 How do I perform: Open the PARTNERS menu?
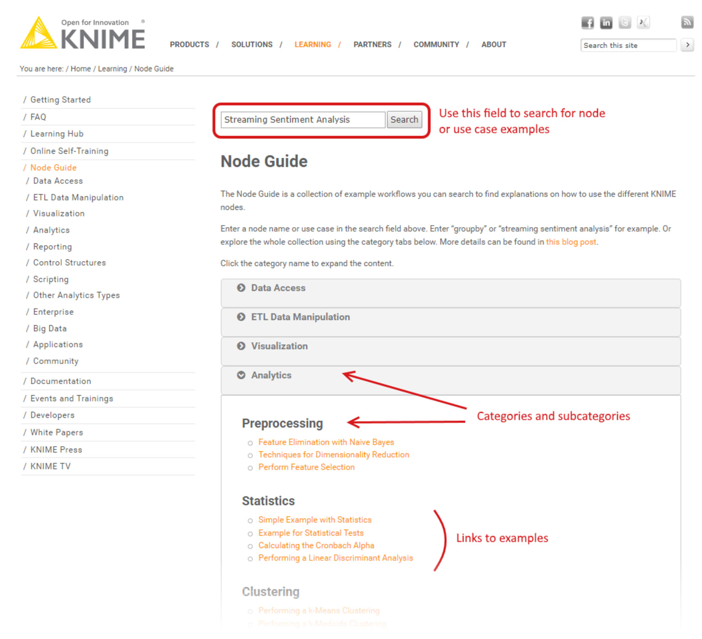[372, 44]
